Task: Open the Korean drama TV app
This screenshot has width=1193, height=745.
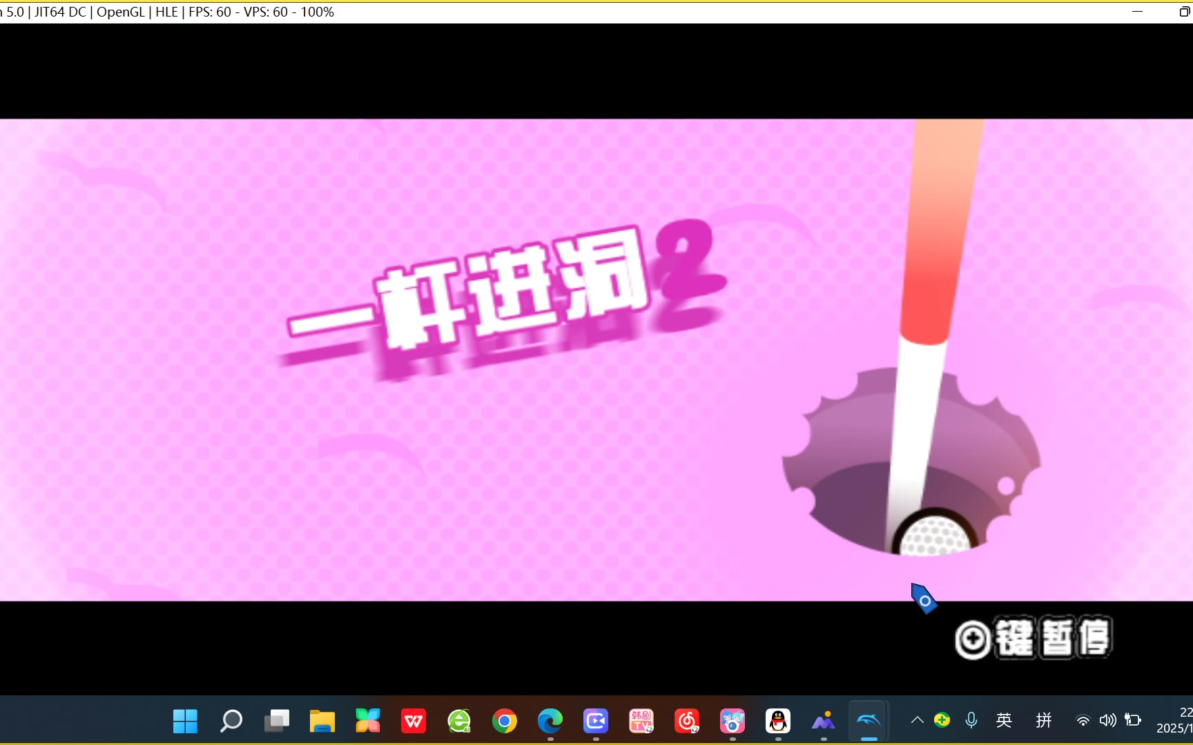Action: point(641,722)
